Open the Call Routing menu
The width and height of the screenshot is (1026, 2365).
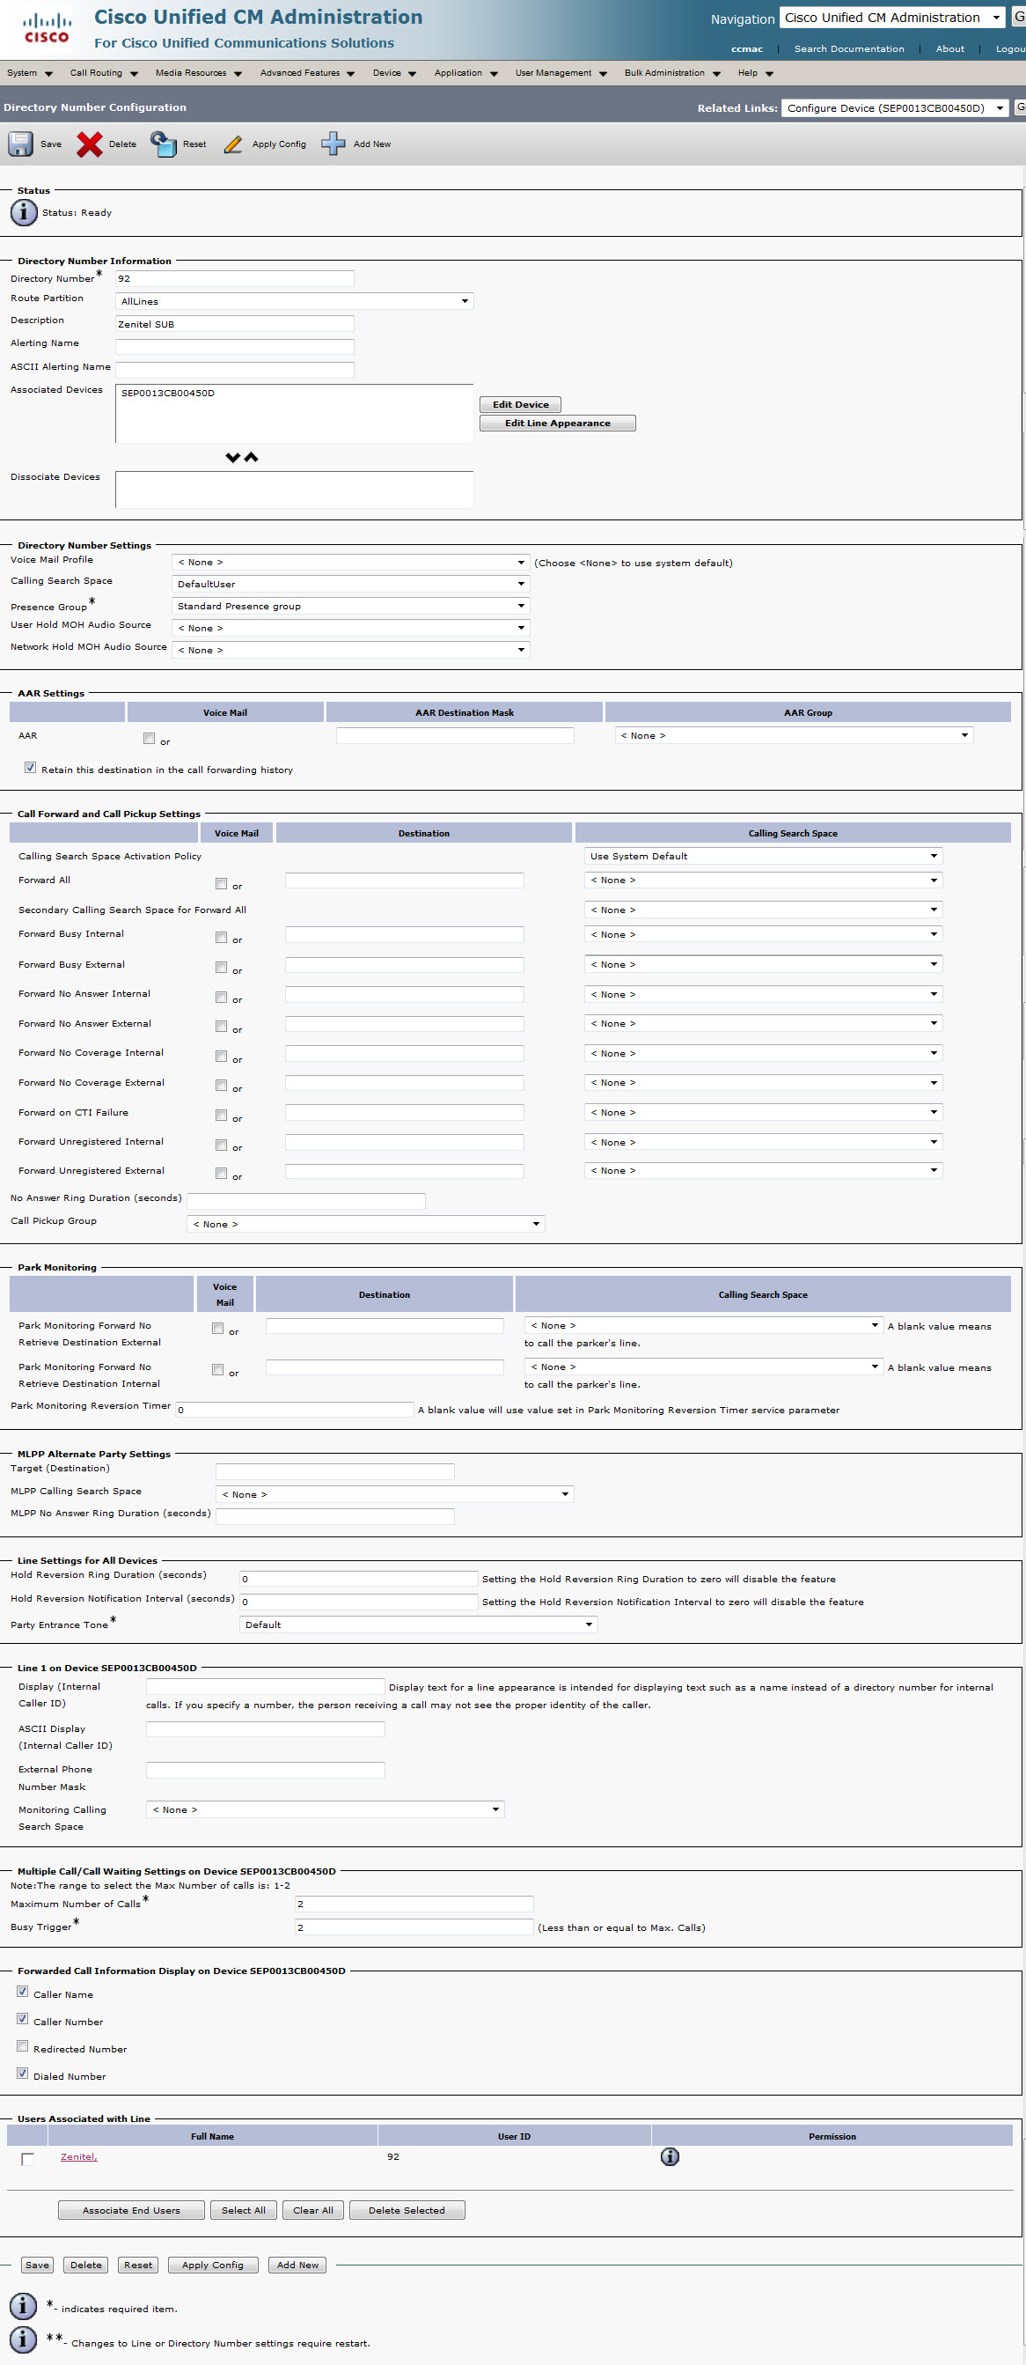point(104,72)
